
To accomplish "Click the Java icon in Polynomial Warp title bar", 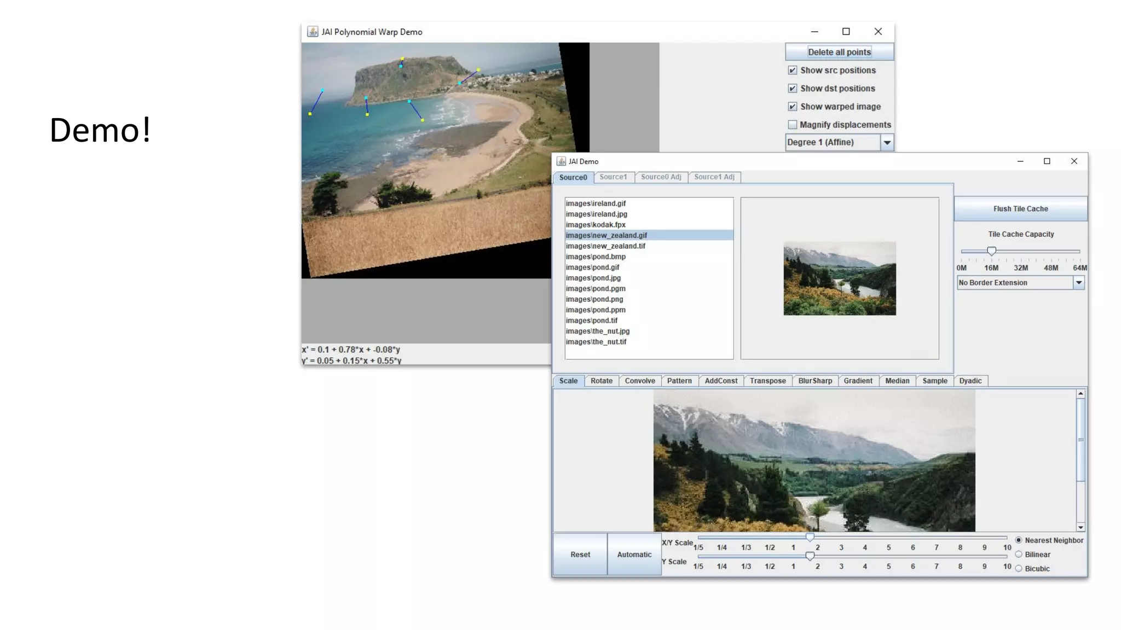I will [x=313, y=32].
